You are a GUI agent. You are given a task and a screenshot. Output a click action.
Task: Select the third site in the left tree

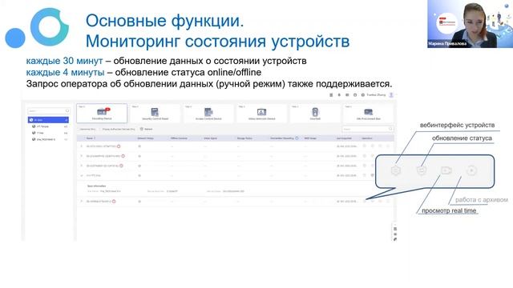point(48,133)
